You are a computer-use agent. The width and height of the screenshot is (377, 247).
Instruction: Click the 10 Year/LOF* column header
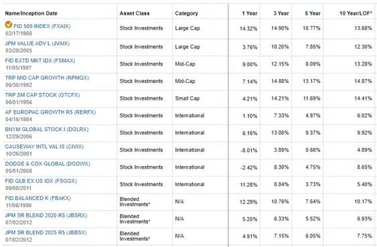tap(356, 13)
